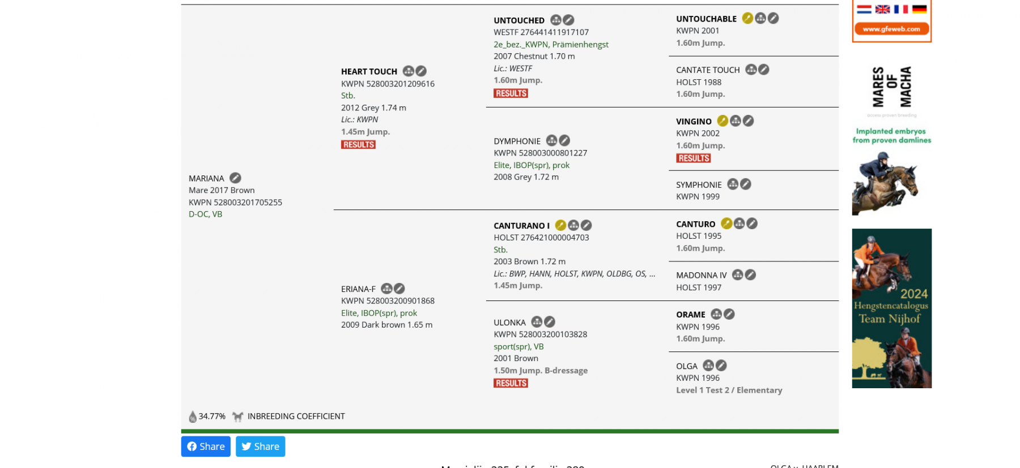Viewport: 1020px width, 468px height.
Task: Open the UNTOUCHED horse name link
Action: pyautogui.click(x=518, y=20)
